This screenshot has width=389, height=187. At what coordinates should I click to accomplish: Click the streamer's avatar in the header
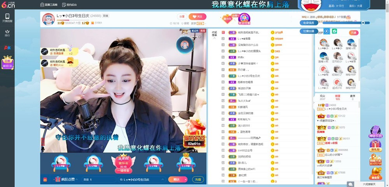coord(48,19)
